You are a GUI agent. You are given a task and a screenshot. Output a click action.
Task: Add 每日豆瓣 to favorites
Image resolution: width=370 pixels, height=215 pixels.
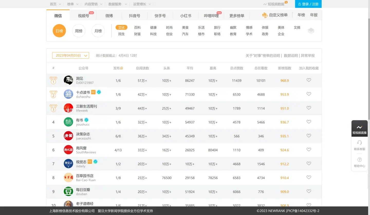coord(309,191)
